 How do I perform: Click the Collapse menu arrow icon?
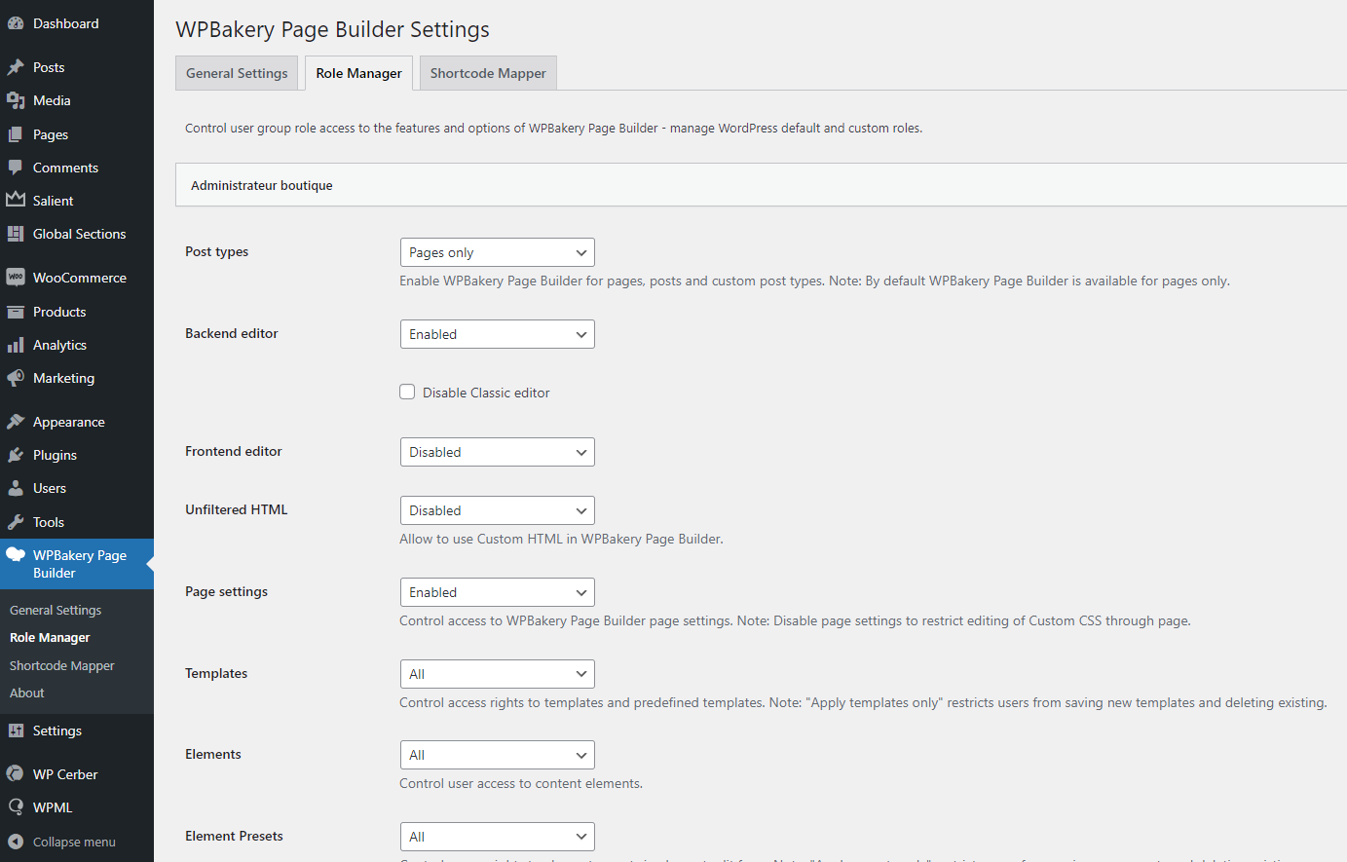[x=16, y=842]
